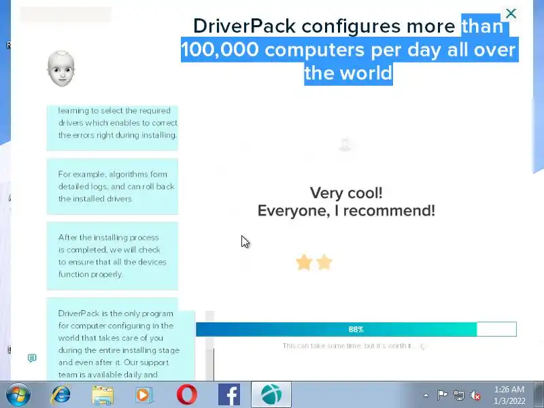The width and height of the screenshot is (544, 408).
Task: Click the 'DriverPack configures more than' heading
Action: [x=350, y=49]
